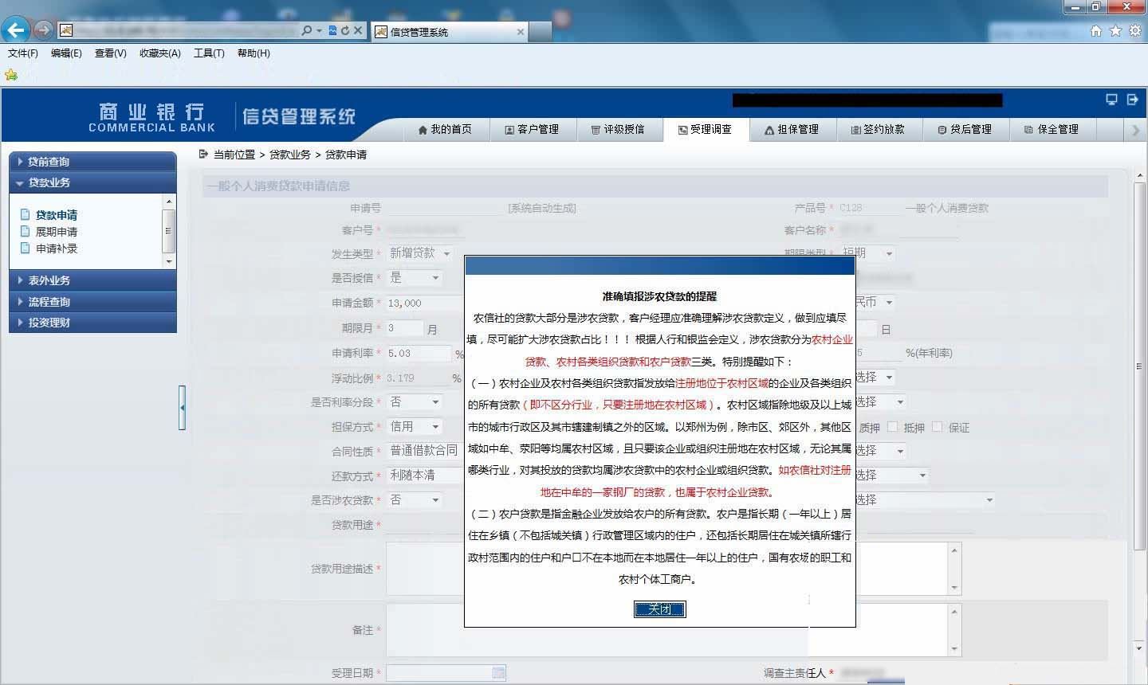Open the 是否利率分段 dropdown
The width and height of the screenshot is (1148, 685).
coord(415,402)
